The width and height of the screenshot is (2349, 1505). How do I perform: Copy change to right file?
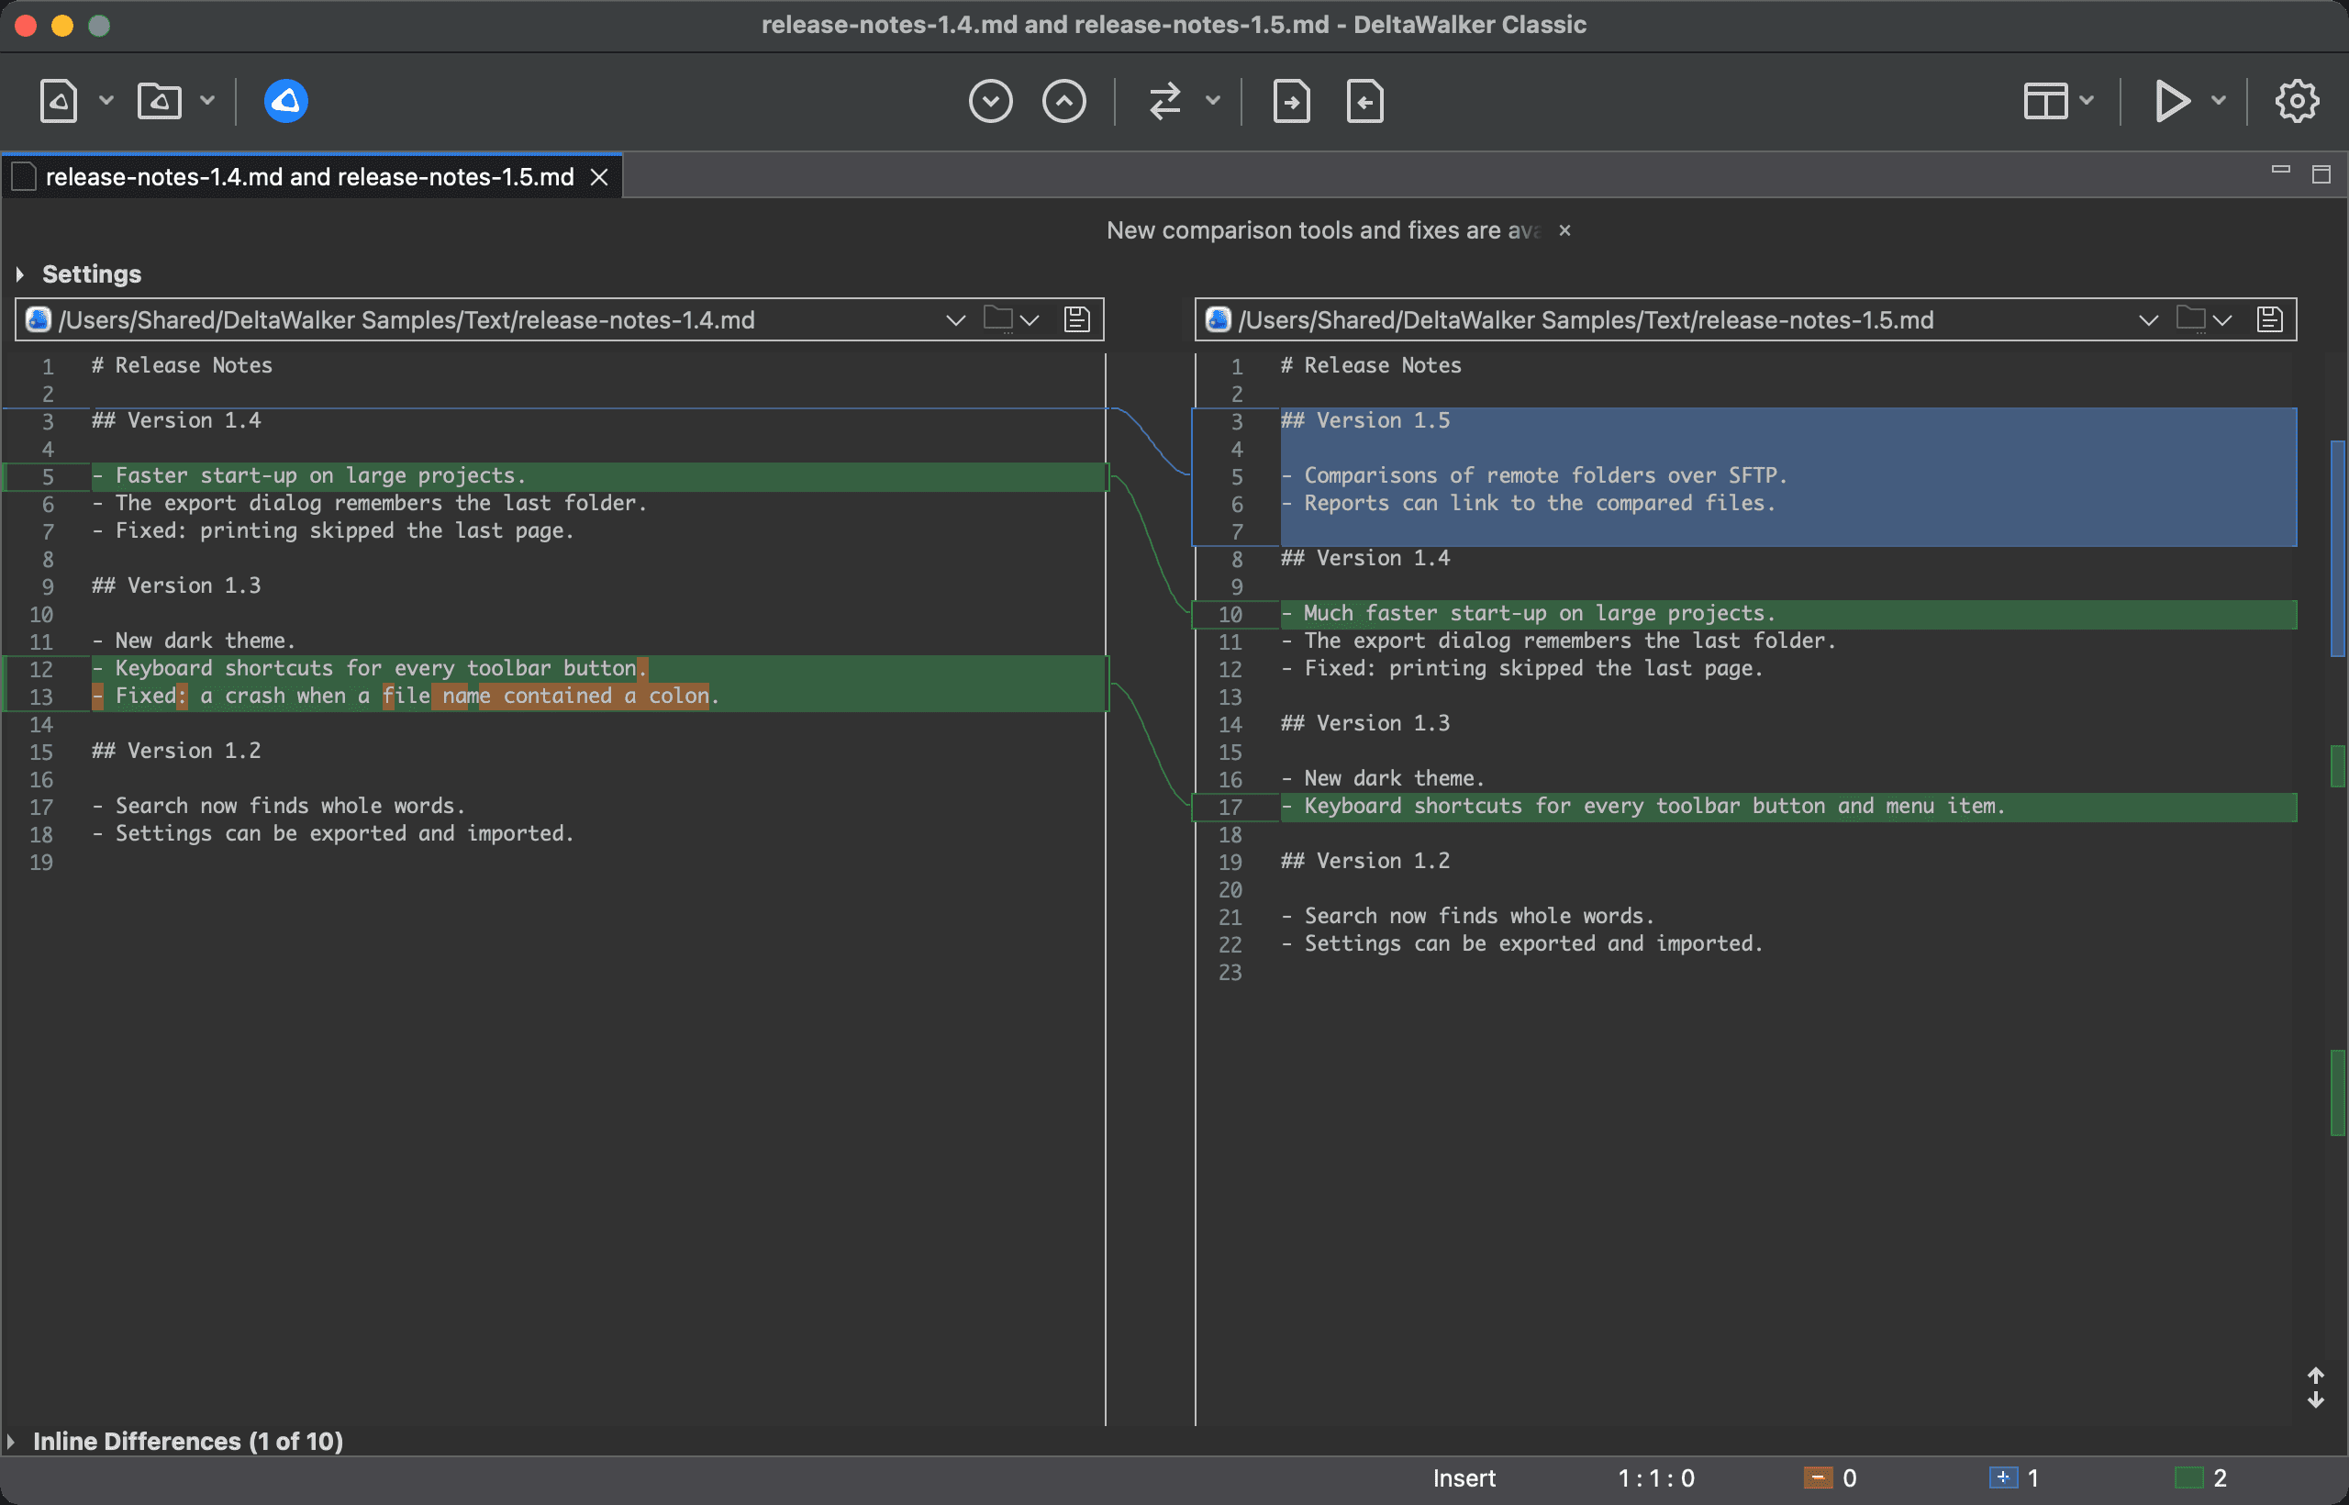point(1291,101)
